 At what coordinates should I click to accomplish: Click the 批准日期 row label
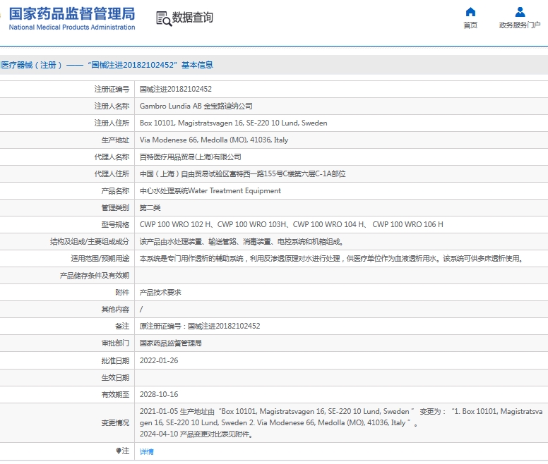[115, 361]
